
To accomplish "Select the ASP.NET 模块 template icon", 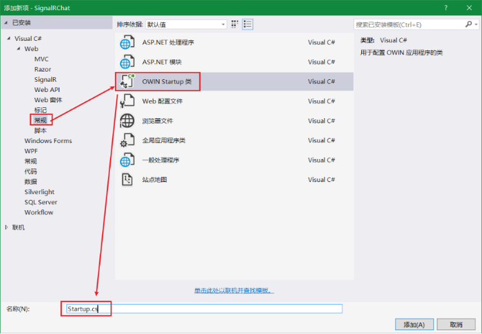I will [127, 62].
